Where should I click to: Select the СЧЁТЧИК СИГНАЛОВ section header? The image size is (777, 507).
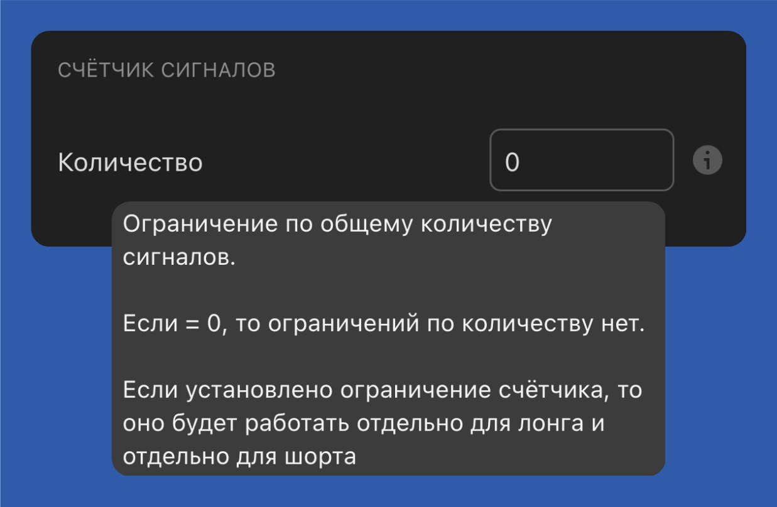167,69
